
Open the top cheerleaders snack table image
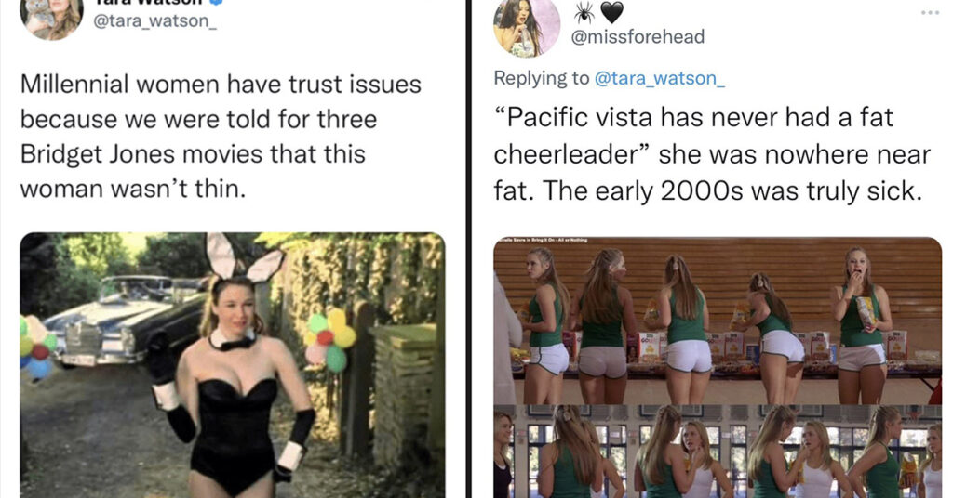718,321
